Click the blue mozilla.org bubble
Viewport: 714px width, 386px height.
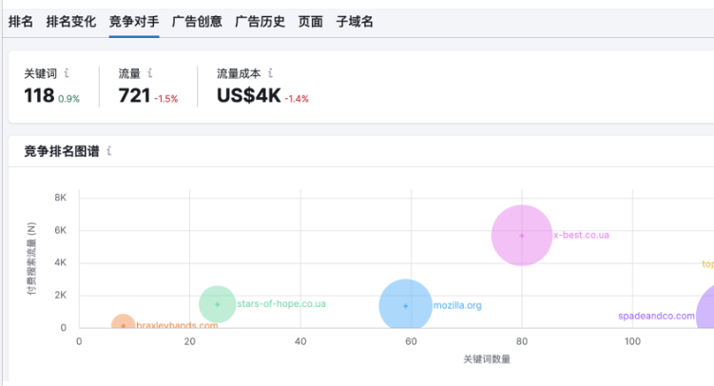pos(406,305)
